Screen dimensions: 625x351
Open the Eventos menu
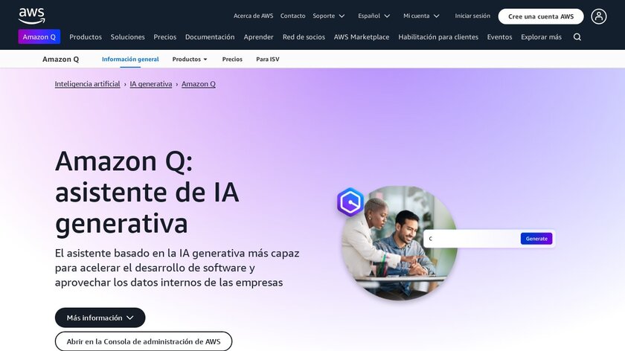(x=499, y=37)
